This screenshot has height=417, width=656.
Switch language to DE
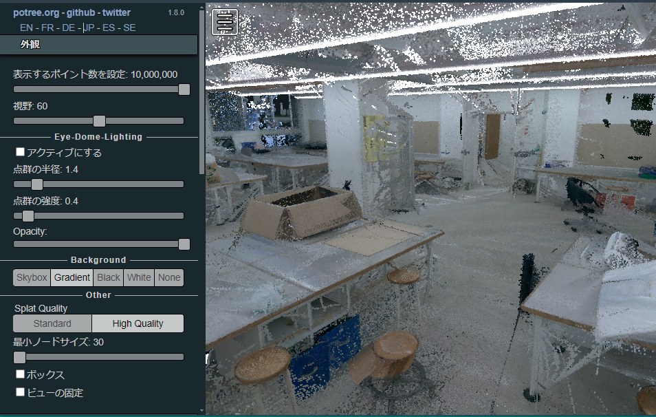[68, 28]
